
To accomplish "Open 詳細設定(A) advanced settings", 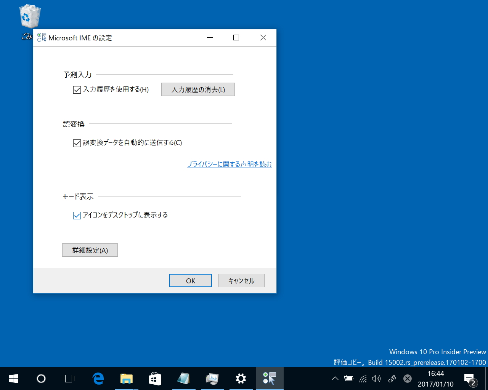I will (90, 250).
